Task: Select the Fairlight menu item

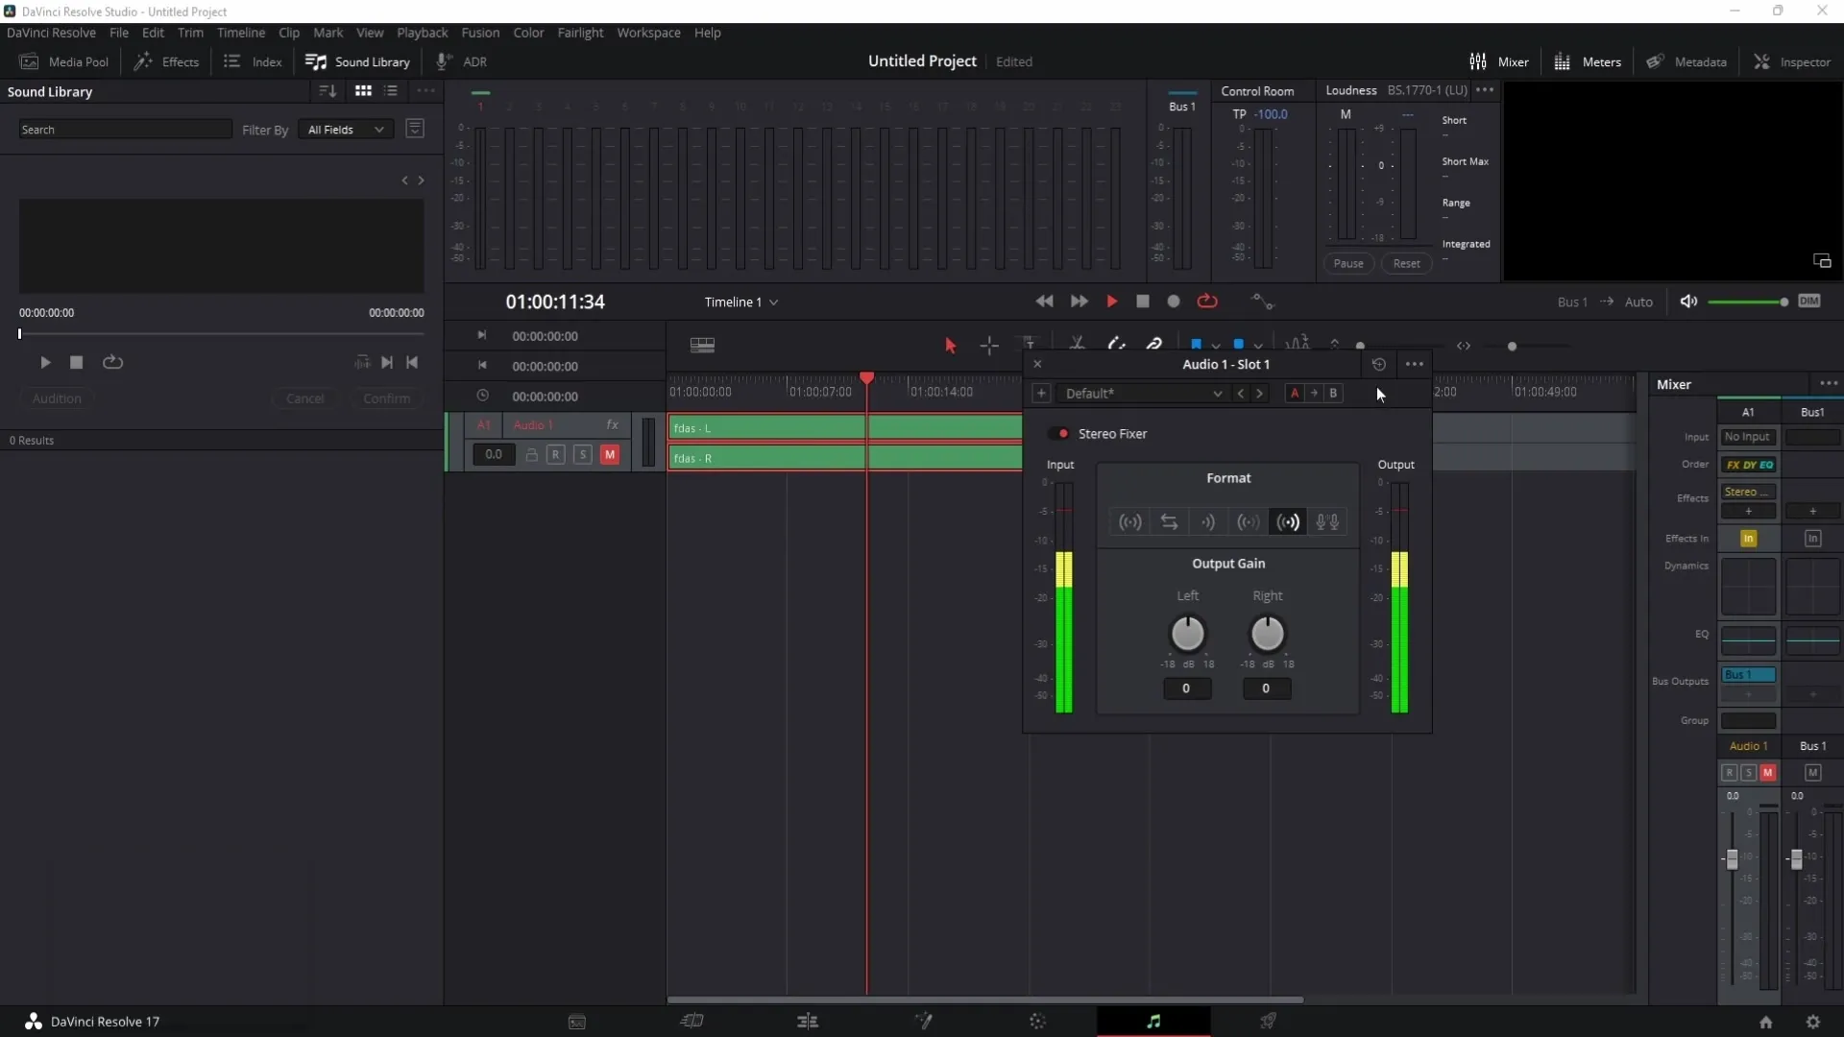Action: (x=579, y=32)
